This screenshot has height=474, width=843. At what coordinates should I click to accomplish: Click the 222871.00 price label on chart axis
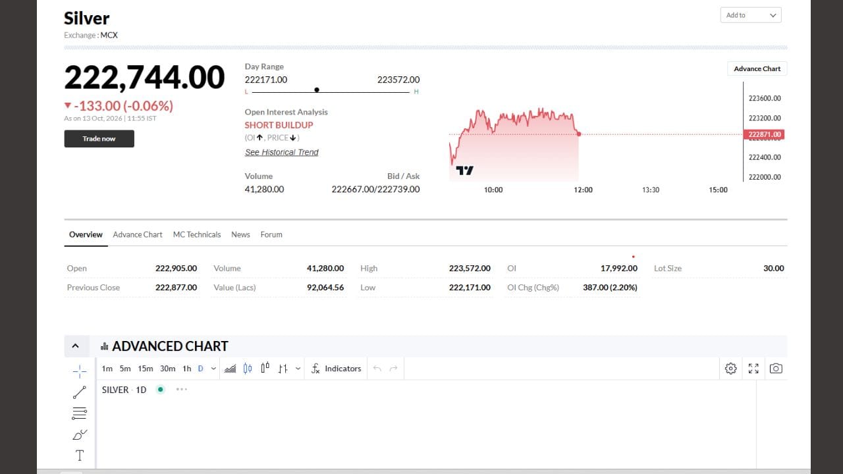[764, 134]
